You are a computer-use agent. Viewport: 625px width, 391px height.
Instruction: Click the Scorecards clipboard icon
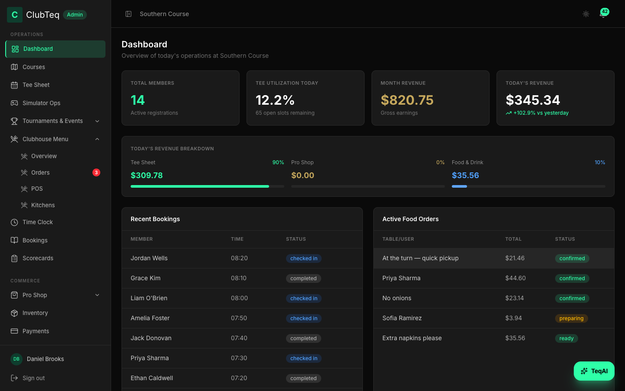(14, 258)
